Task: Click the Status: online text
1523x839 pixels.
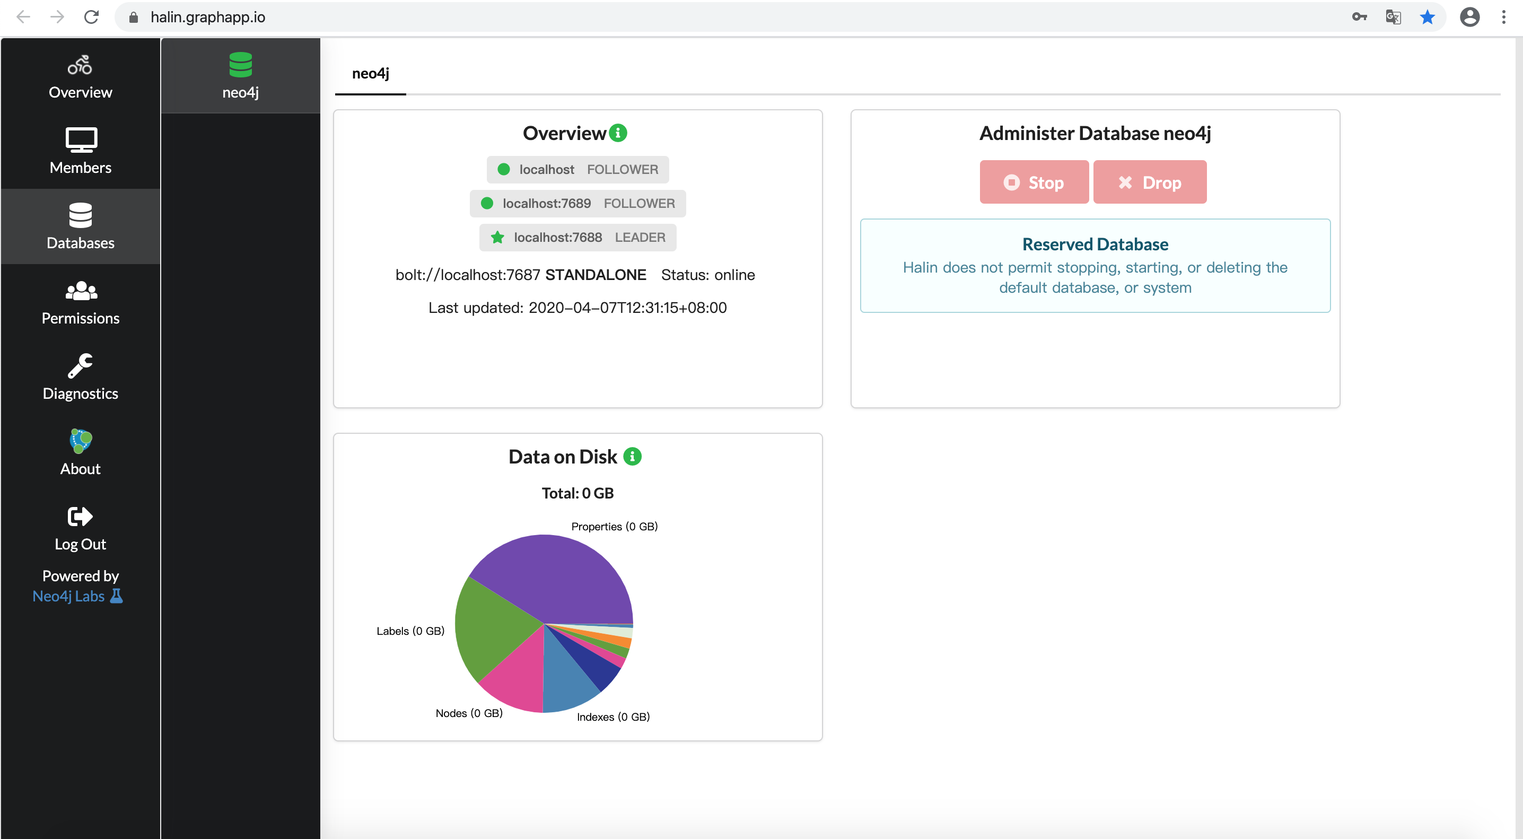Action: 708,275
